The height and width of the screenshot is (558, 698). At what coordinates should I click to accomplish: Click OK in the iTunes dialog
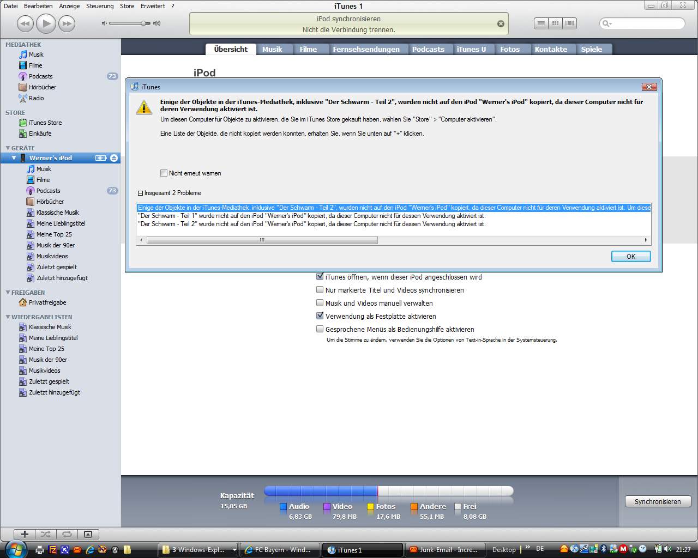point(631,257)
